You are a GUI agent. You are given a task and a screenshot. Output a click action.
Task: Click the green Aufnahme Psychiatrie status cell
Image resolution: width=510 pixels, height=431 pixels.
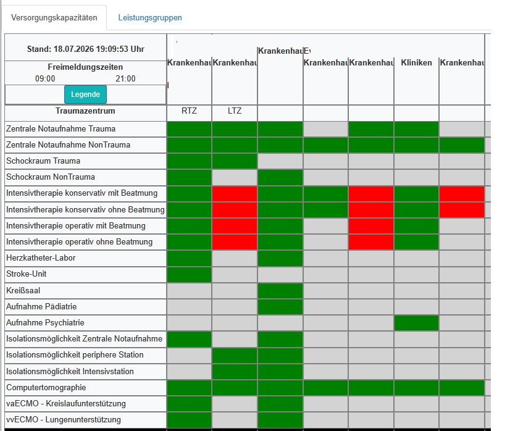click(416, 323)
